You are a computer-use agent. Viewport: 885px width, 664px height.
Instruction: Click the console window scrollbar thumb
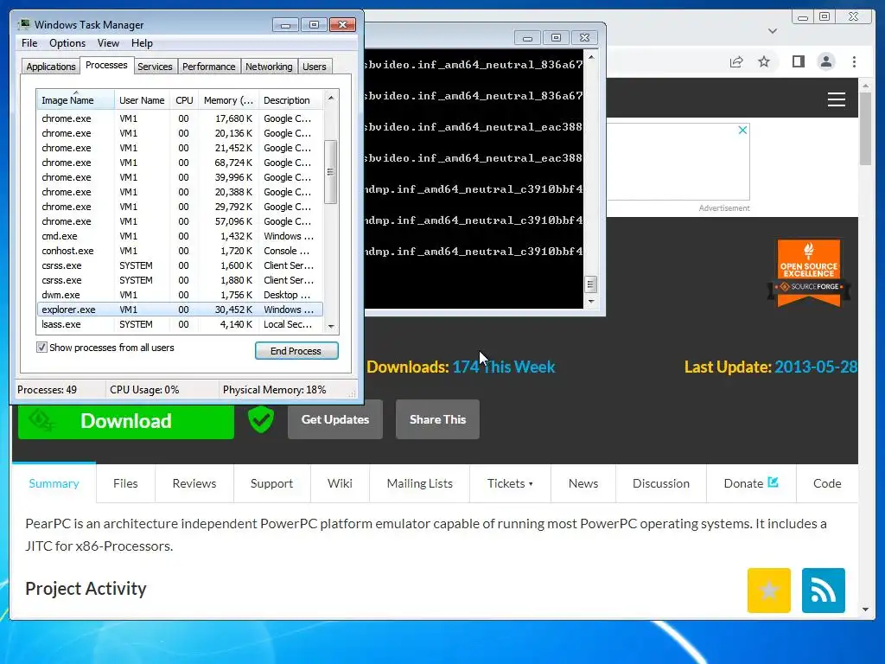click(x=590, y=284)
